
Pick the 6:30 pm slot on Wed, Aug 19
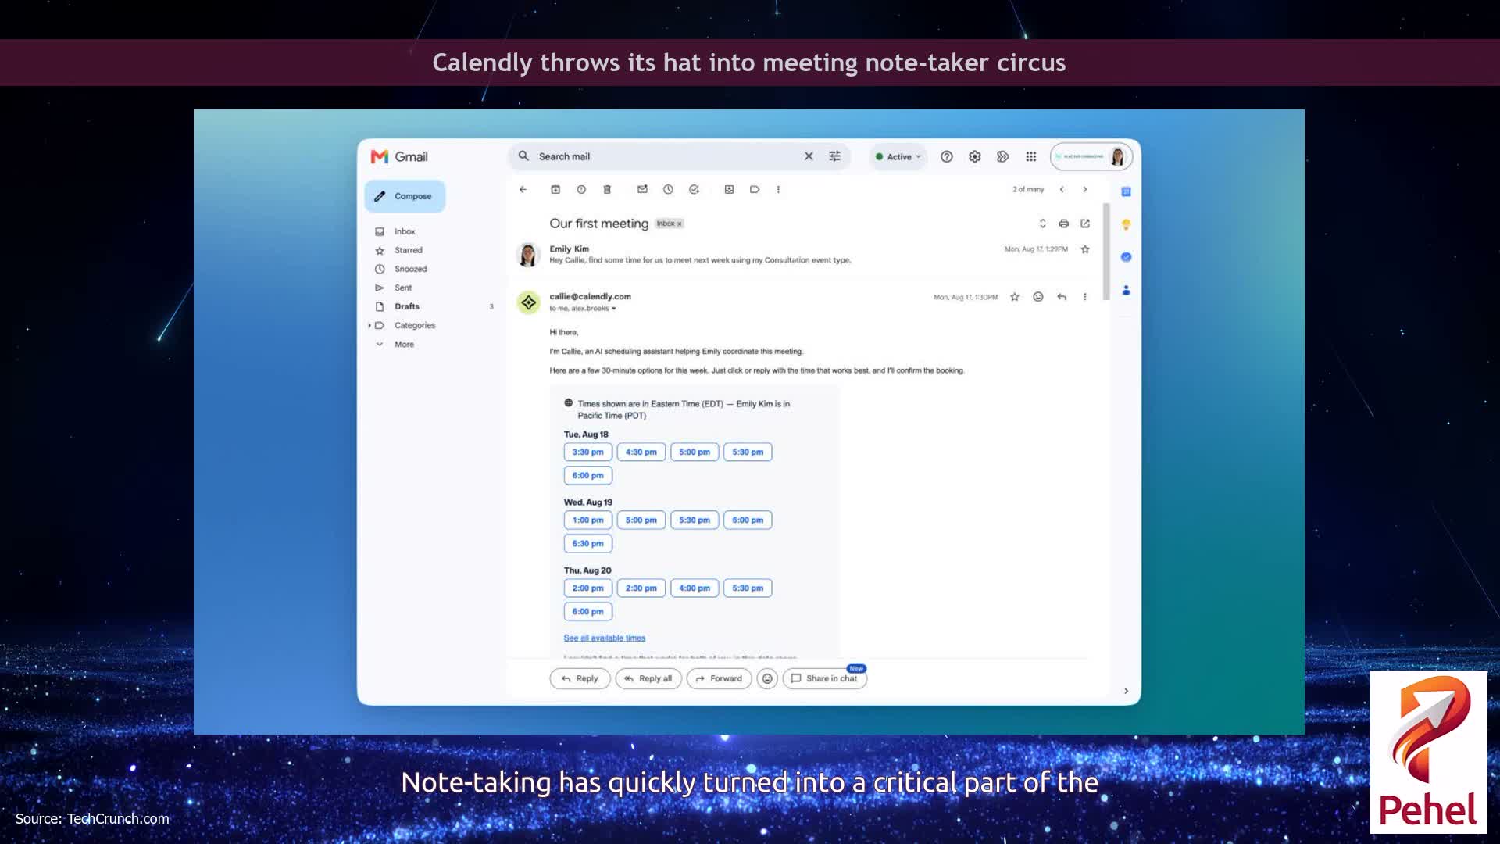[587, 543]
